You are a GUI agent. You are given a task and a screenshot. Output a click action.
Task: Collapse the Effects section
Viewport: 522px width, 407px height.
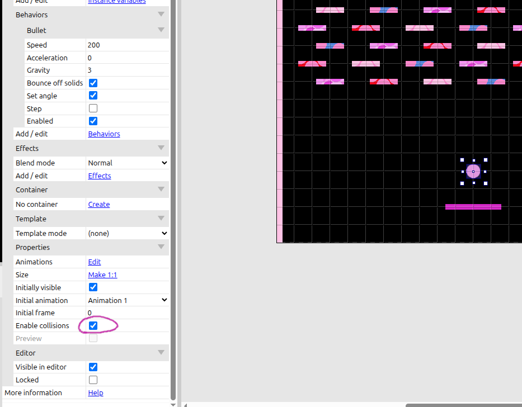[161, 148]
